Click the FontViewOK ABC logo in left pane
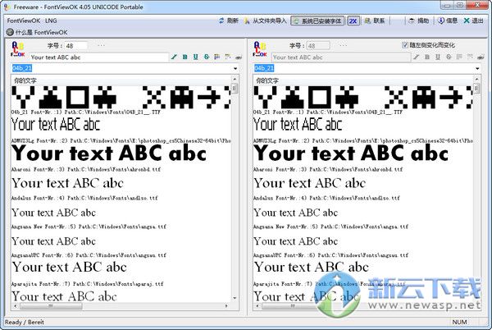The width and height of the screenshot is (492, 330). pos(17,49)
